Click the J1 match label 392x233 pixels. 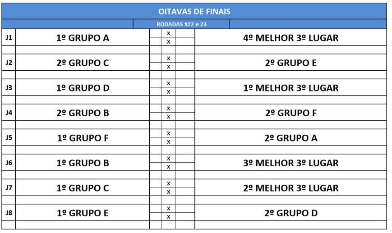8,38
